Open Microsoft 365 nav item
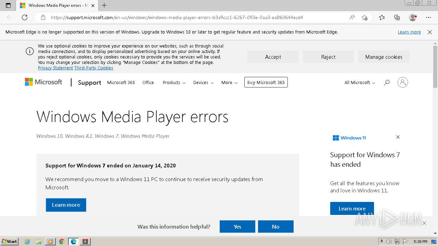438x246 pixels. tap(121, 83)
